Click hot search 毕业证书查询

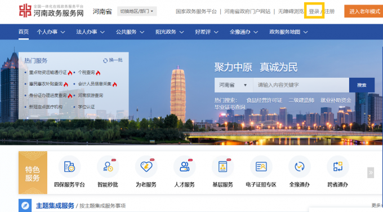(x=230, y=107)
